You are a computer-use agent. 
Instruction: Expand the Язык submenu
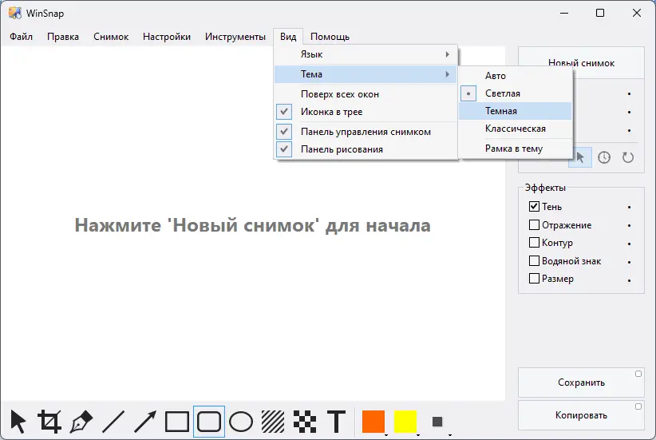(366, 54)
